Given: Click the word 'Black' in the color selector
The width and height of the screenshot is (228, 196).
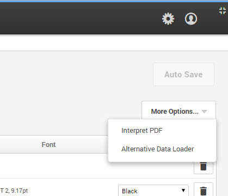Looking at the screenshot, I should pos(130,191).
